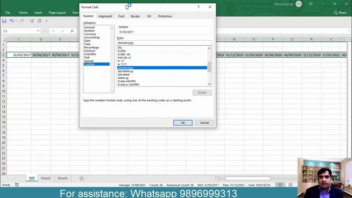Select Accounting category
Viewport: 352px width, 198px height.
point(92,37)
